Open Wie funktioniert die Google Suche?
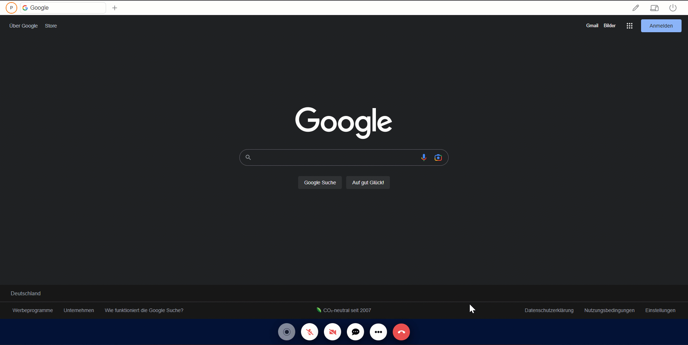 [144, 310]
